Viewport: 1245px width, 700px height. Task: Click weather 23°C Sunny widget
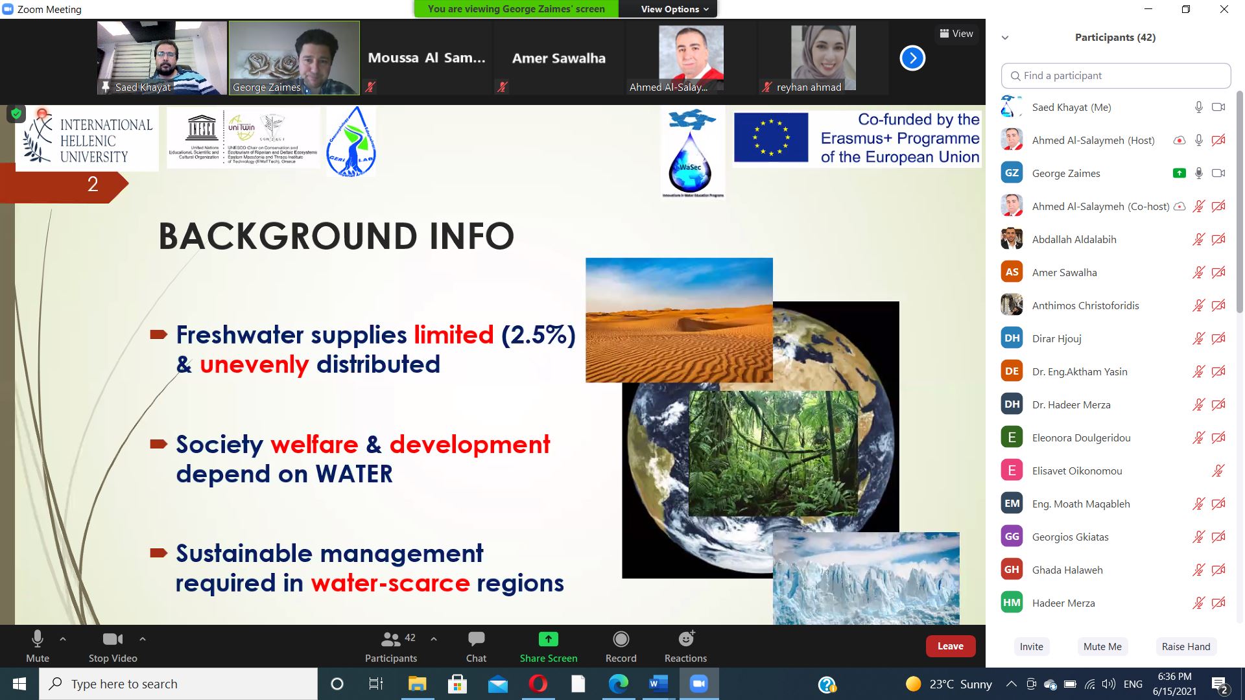(949, 684)
